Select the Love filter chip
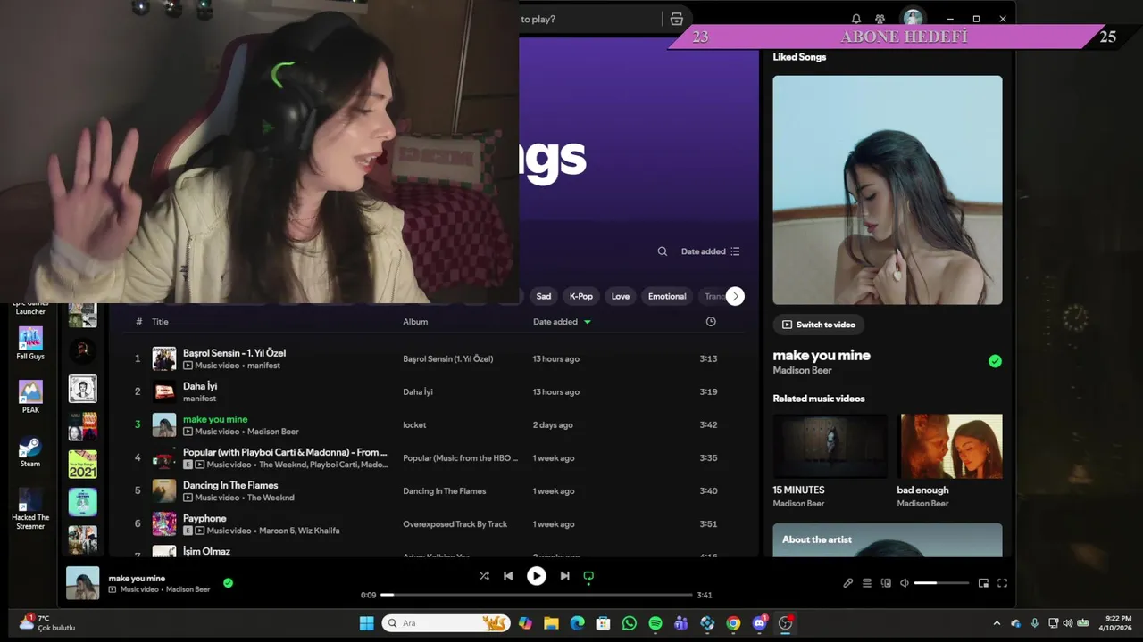 tap(621, 297)
